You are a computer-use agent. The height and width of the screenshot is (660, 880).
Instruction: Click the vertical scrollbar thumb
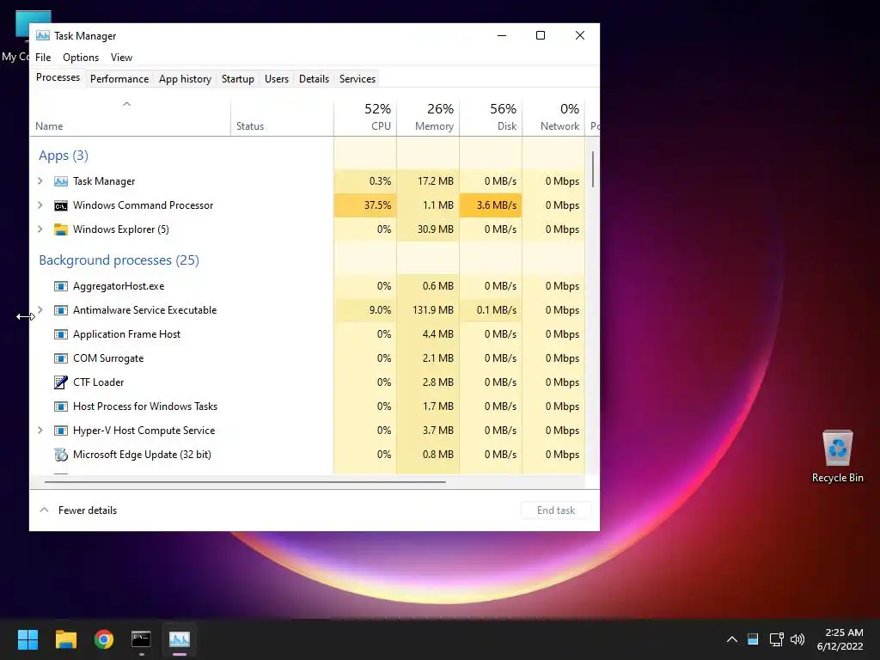pyautogui.click(x=593, y=169)
